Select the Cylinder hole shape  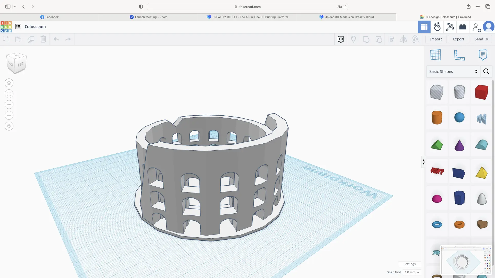point(459,92)
